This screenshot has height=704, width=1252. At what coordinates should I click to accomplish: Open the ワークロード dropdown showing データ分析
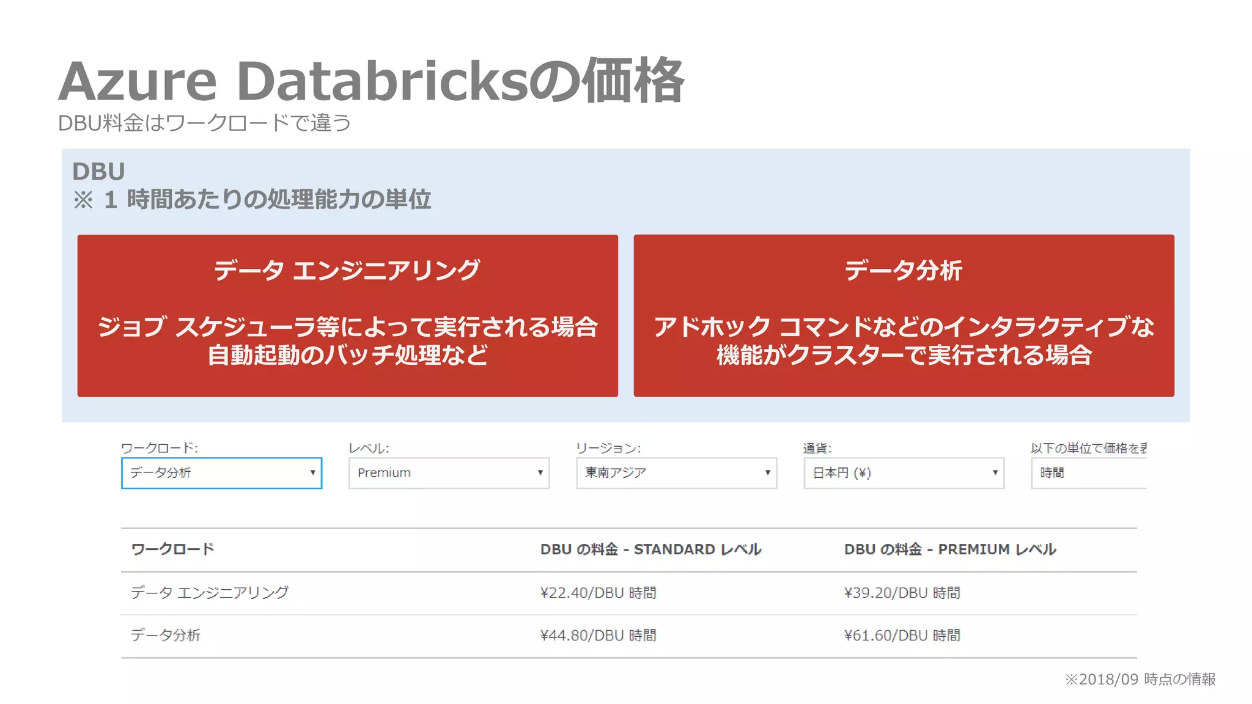coord(221,473)
